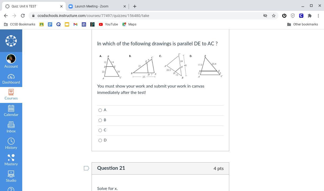Flag Question 21 for review
The height and width of the screenshot is (191, 324).
[x=86, y=168]
